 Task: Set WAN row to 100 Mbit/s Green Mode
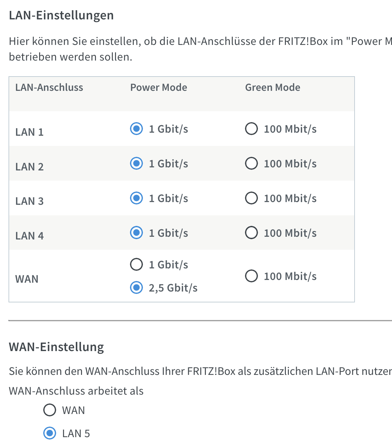click(x=251, y=276)
